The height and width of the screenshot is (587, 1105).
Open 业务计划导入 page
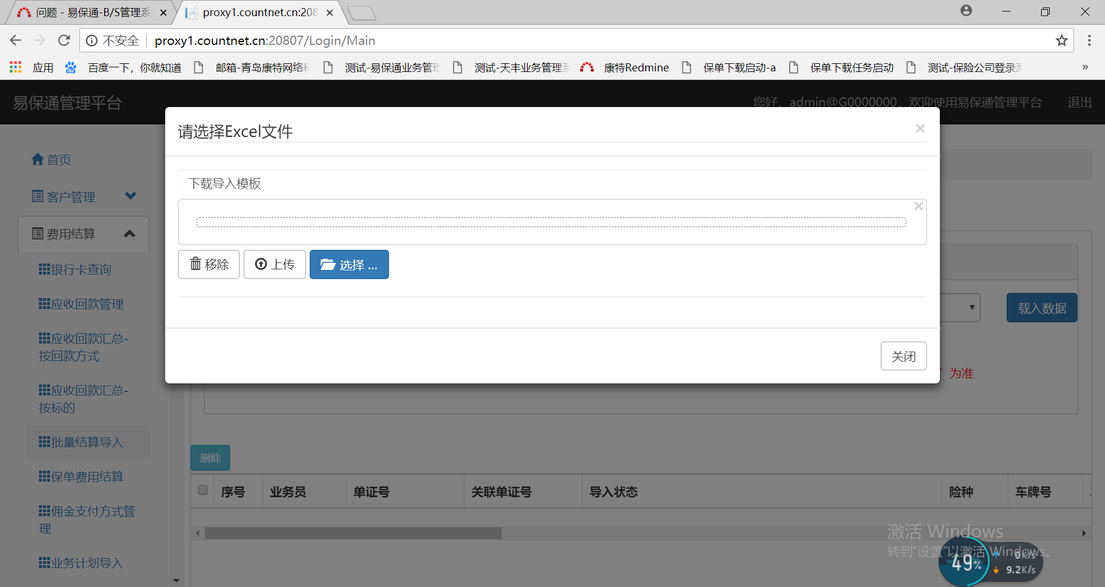[81, 563]
